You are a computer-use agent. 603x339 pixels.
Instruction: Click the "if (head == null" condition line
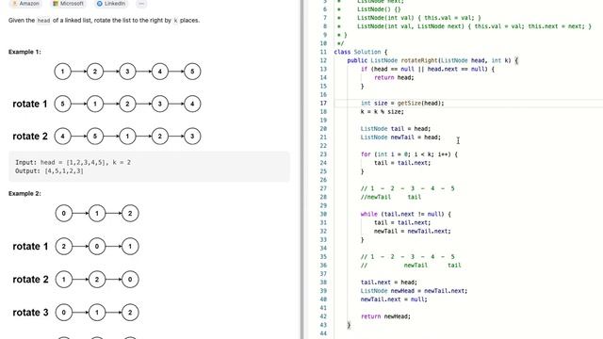point(428,69)
